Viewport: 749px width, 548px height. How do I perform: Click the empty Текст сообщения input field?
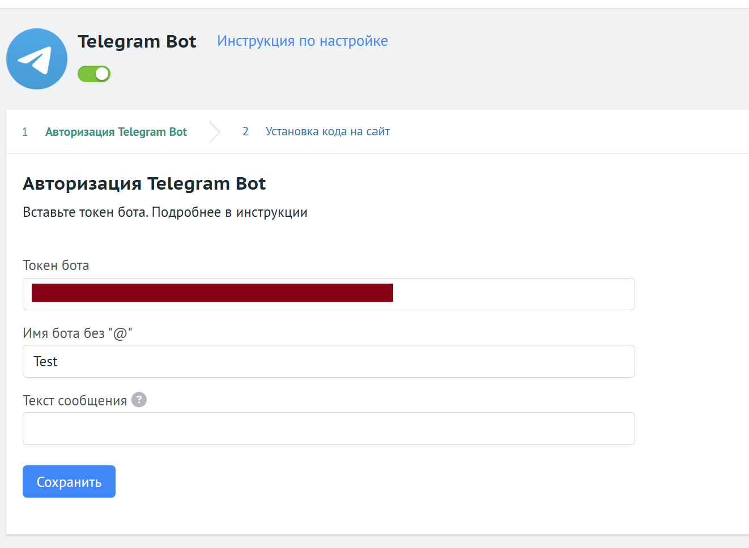coord(329,429)
